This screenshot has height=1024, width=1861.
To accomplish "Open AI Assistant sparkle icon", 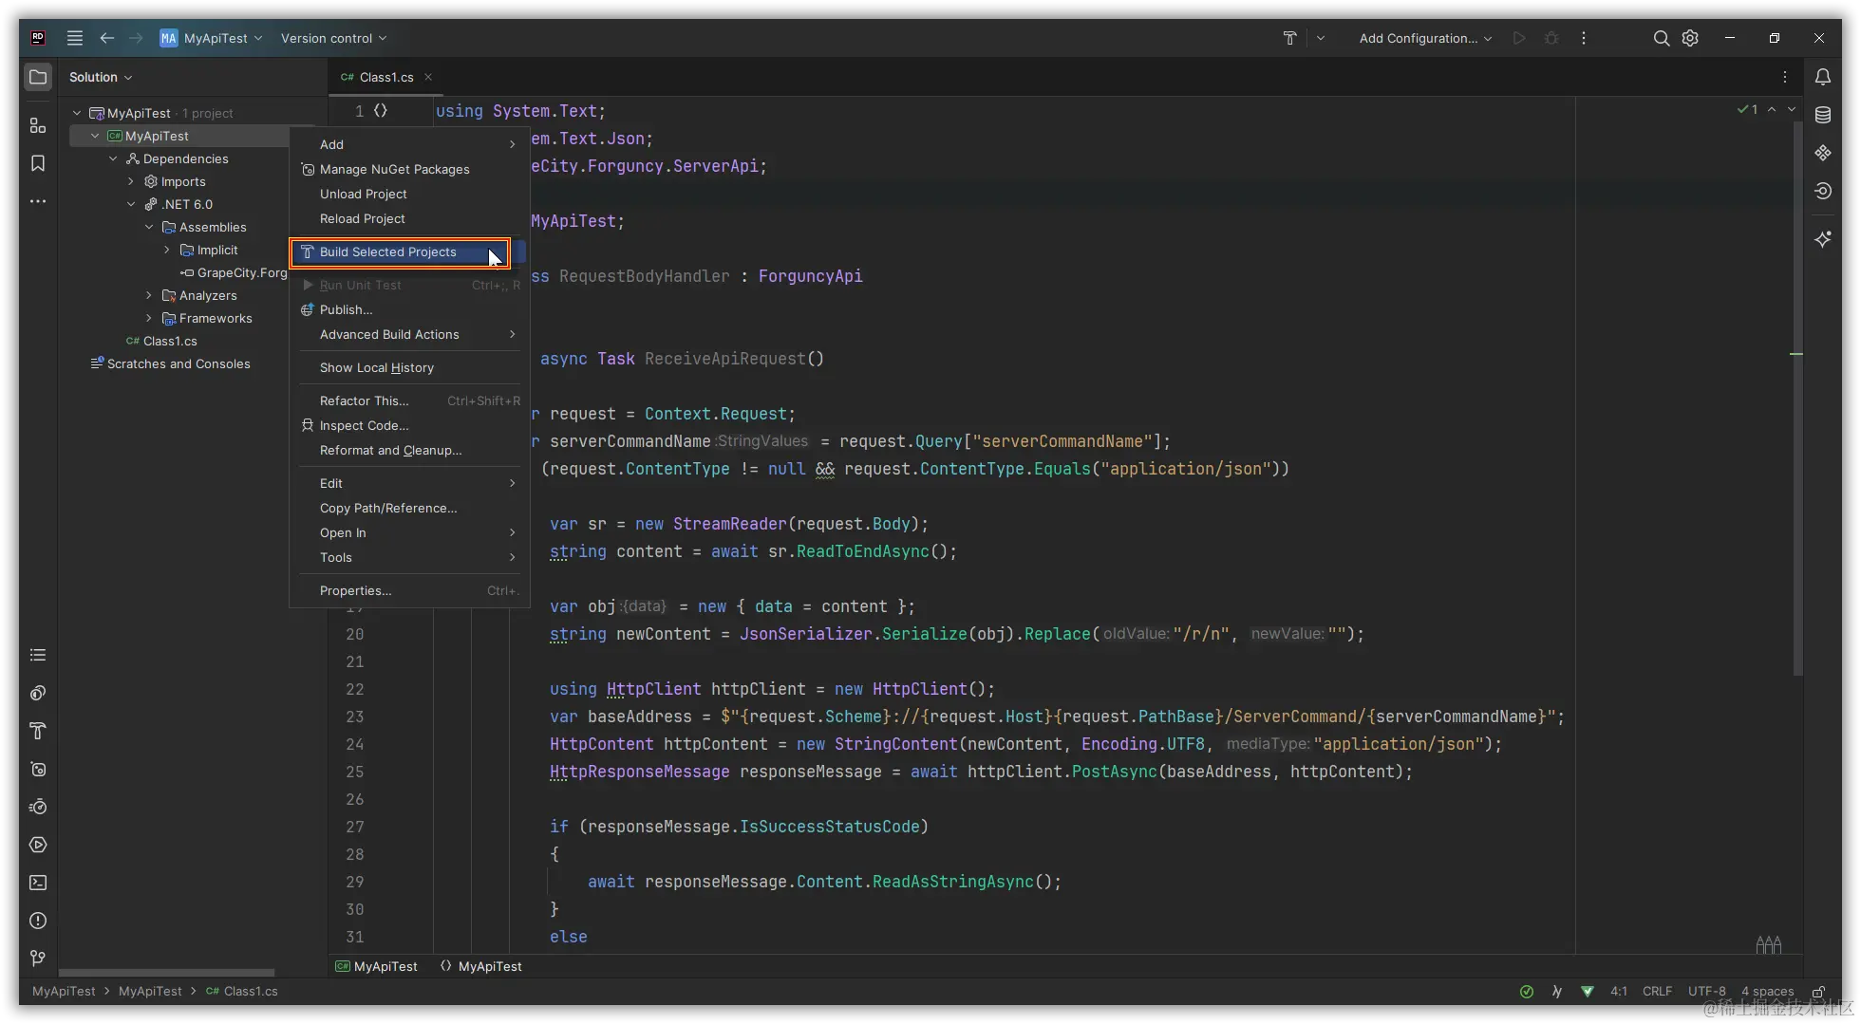I will (x=1823, y=239).
